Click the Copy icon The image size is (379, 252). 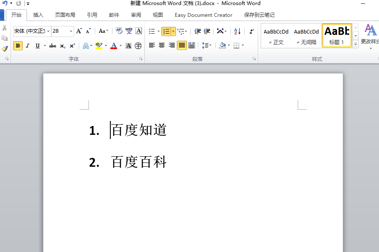tap(4, 38)
